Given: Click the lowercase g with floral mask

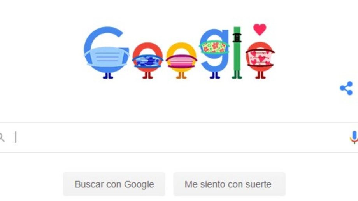Looking at the screenshot, I should coord(215,50).
